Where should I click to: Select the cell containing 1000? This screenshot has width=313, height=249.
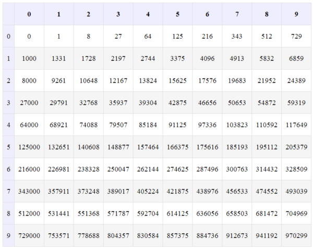pos(29,59)
